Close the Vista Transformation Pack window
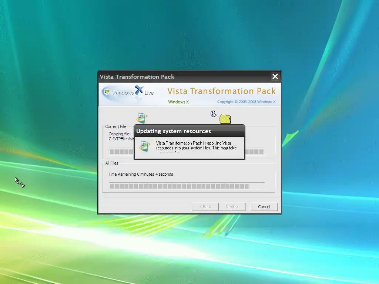This screenshot has height=284, width=379. pyautogui.click(x=275, y=77)
